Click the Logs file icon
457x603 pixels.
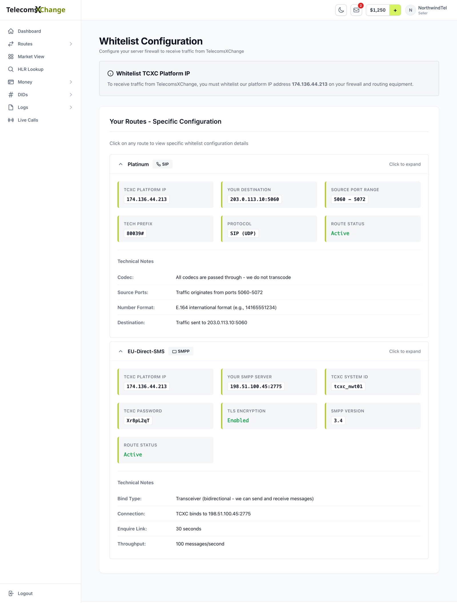(x=11, y=107)
